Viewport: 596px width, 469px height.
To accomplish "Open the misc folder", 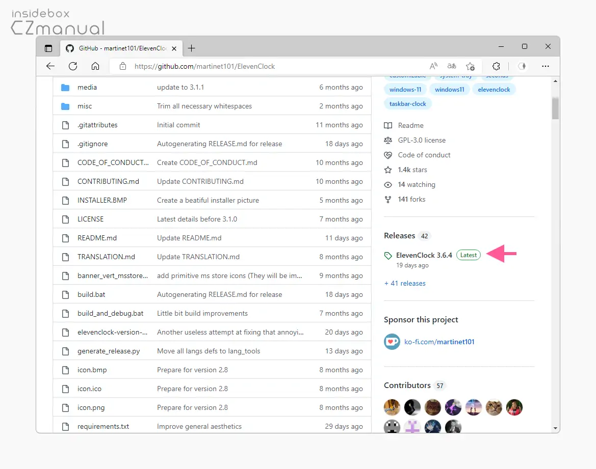I will pos(85,106).
